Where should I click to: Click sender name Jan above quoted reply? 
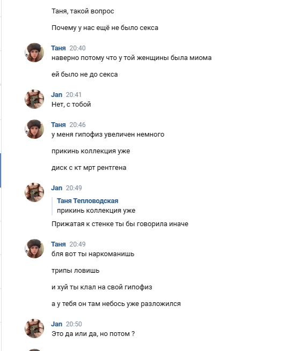56,188
